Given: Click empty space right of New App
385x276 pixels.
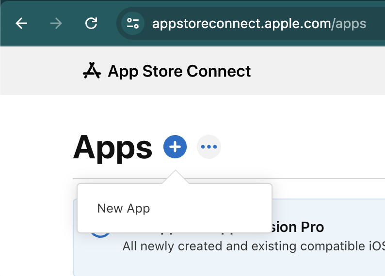Looking at the screenshot, I should (x=218, y=209).
